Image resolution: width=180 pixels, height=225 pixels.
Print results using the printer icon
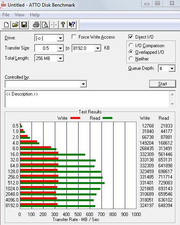[36, 25]
